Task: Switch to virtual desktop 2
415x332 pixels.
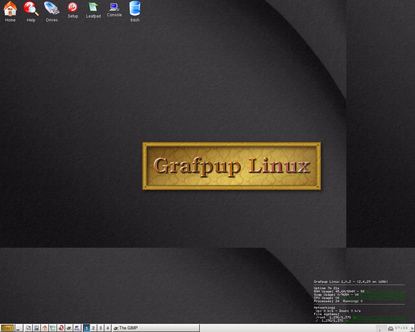Action: pyautogui.click(x=93, y=328)
